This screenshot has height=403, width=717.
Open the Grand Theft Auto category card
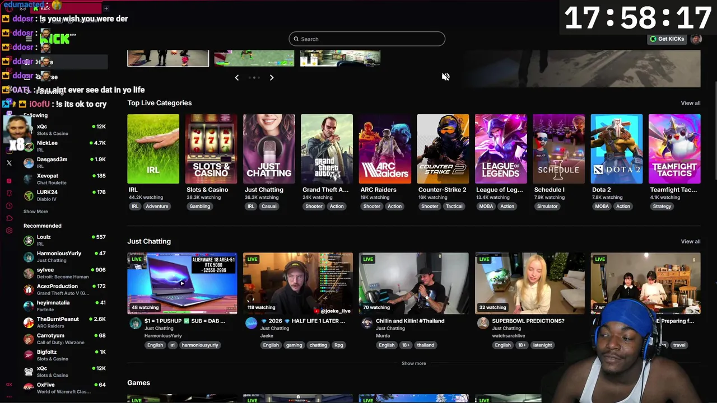click(327, 149)
